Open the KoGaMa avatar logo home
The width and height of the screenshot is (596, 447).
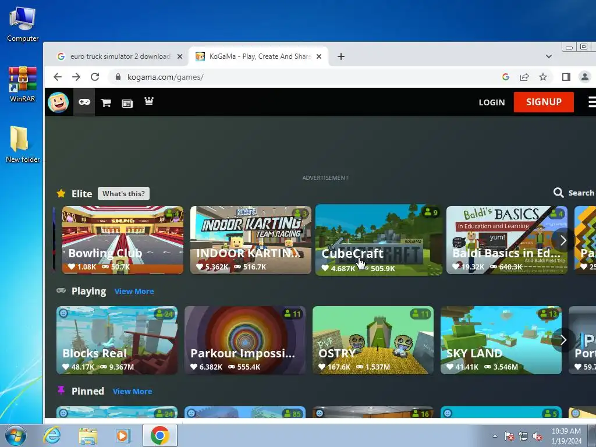58,102
